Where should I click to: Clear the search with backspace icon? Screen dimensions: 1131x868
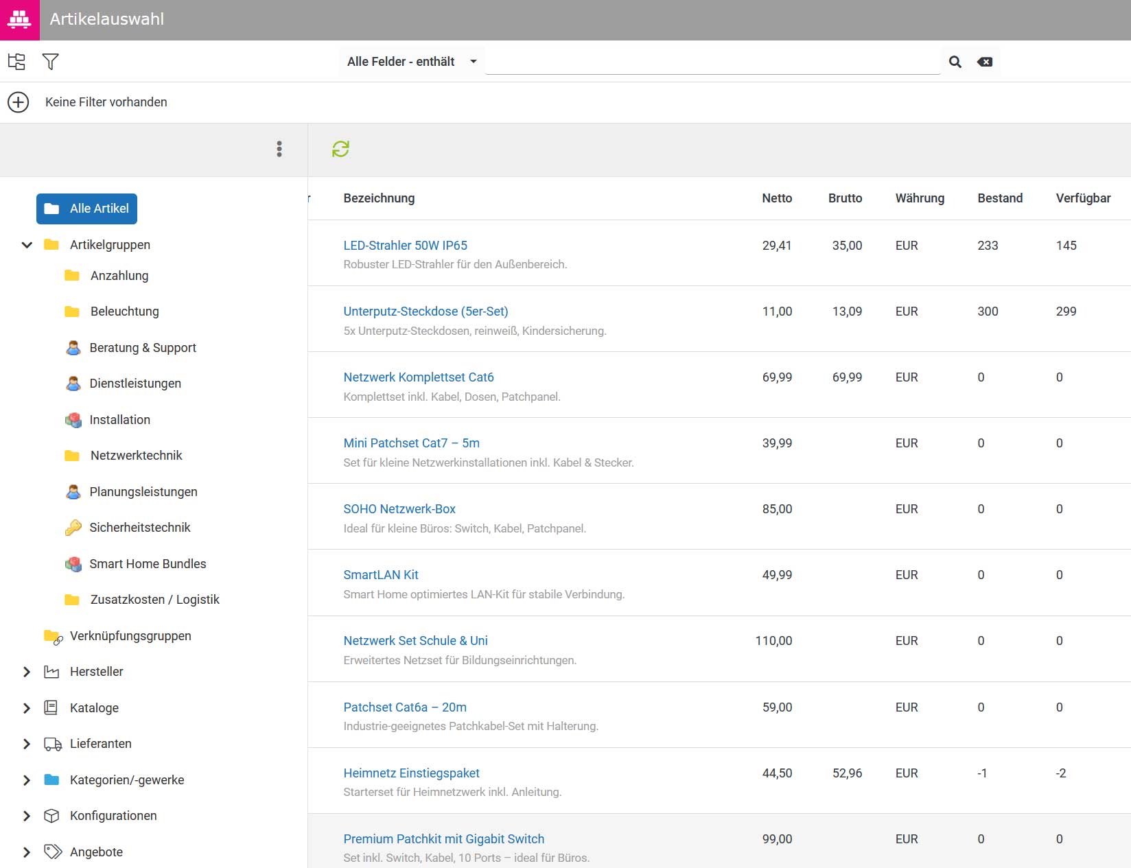[985, 62]
